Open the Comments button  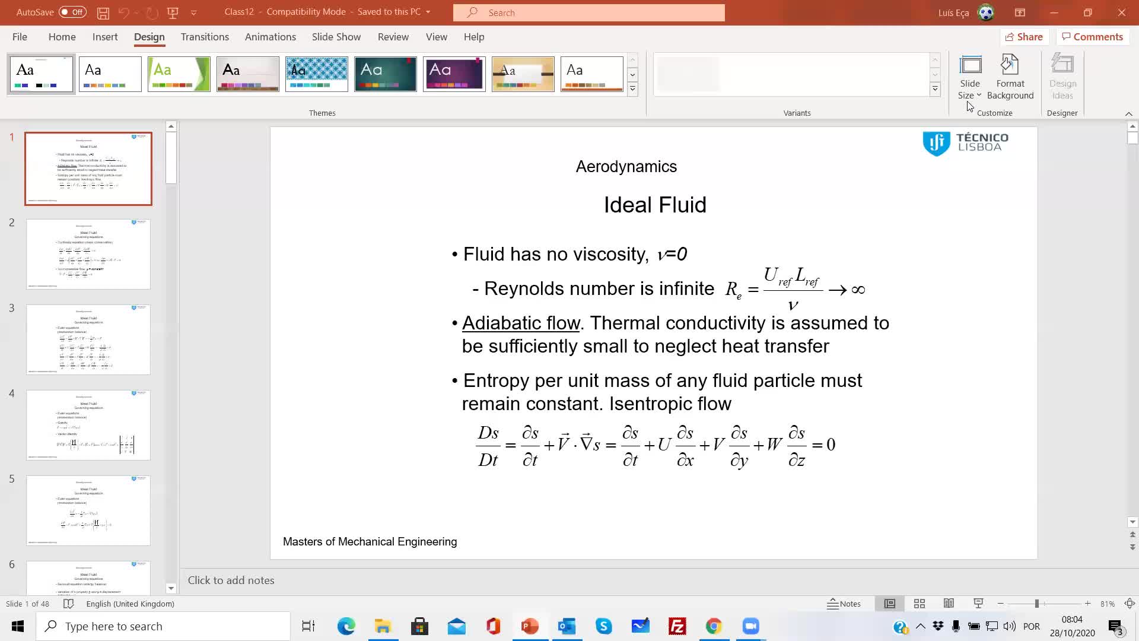1092,37
